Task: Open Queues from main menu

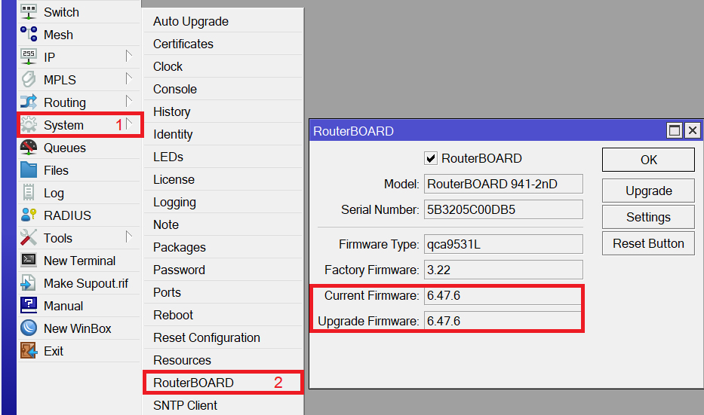Action: point(78,148)
